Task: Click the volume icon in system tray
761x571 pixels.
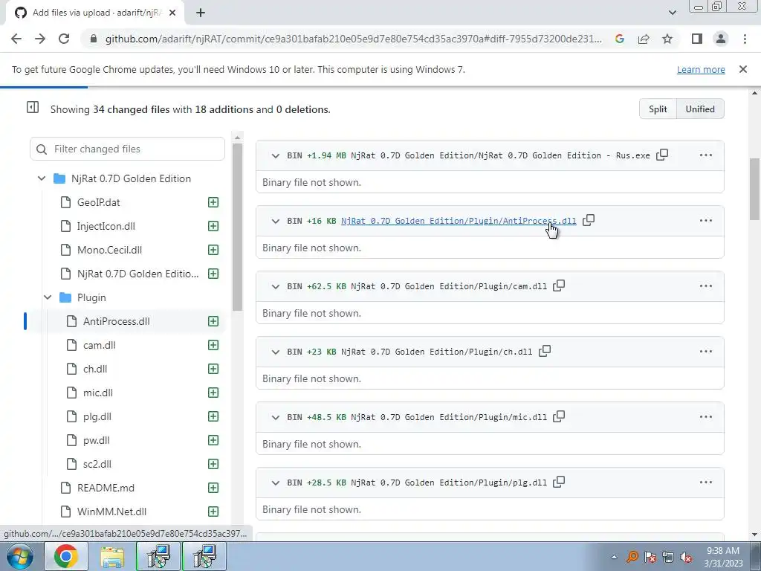Action: pyautogui.click(x=686, y=557)
